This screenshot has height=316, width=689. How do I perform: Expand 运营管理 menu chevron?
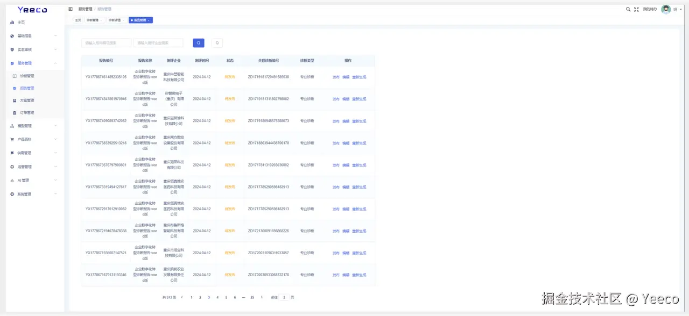[55, 167]
